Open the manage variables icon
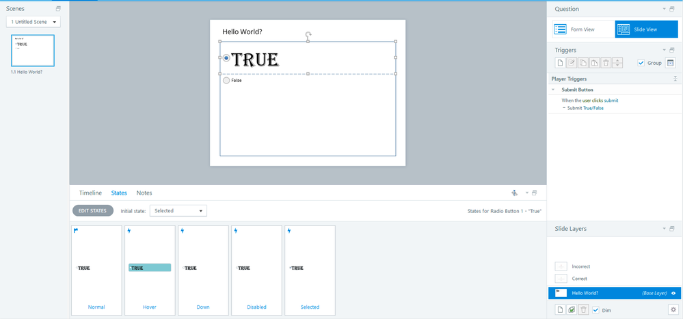Viewport: 683px width, 319px height. [671, 63]
